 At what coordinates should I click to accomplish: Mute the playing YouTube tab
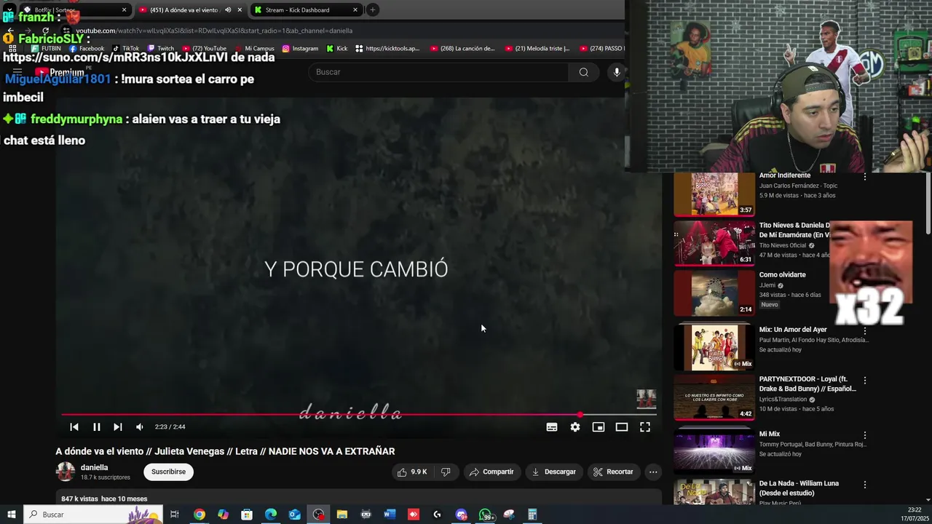[x=228, y=10]
